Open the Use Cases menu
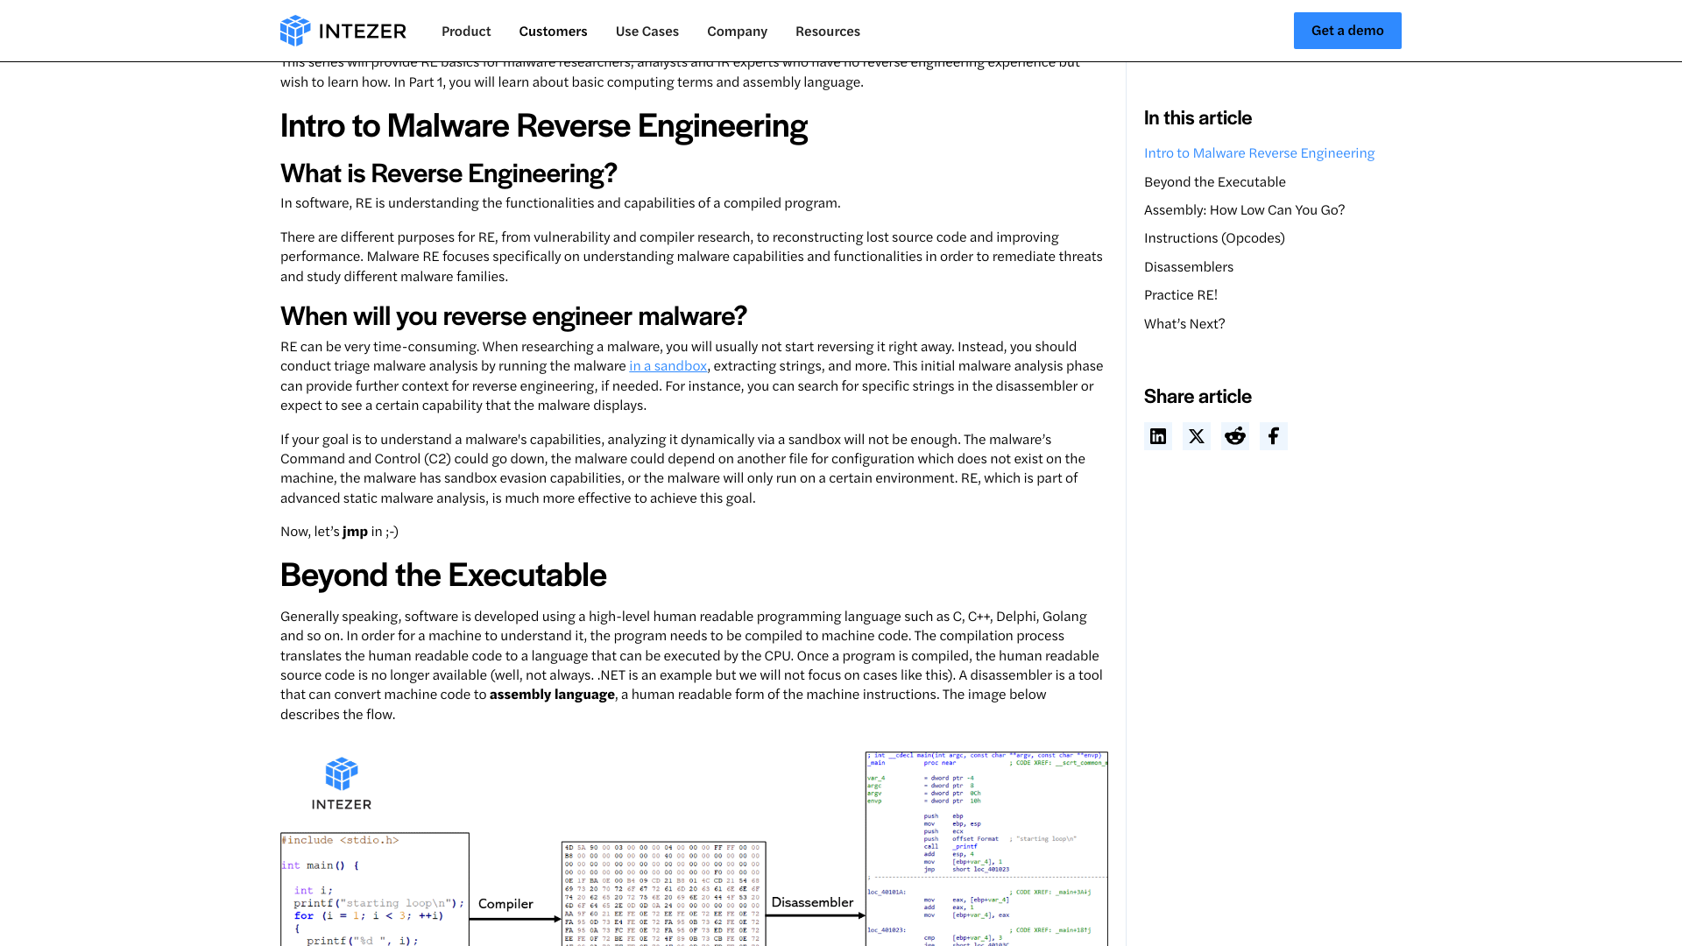 (647, 31)
